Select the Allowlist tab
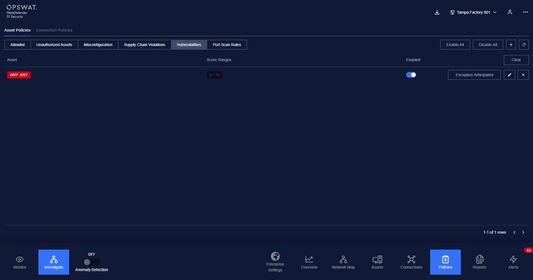Screen dimensions: 533x280 pos(18,45)
